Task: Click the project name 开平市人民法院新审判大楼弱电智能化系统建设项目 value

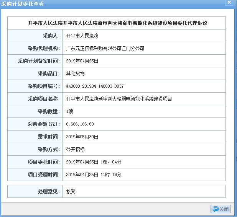Action: [119, 99]
